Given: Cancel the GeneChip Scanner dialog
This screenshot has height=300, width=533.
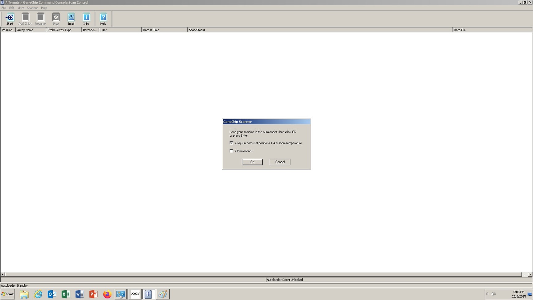Looking at the screenshot, I should click(x=280, y=162).
